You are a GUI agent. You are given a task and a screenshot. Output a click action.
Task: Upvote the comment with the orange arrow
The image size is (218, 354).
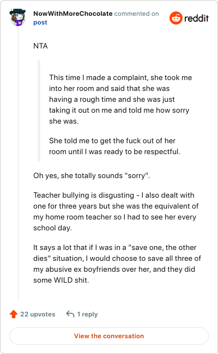coord(14,314)
